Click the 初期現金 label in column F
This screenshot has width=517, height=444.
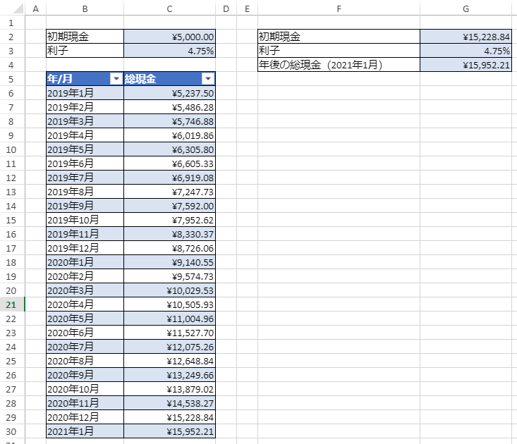339,37
